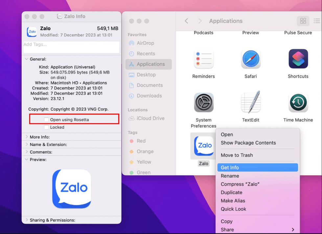The height and width of the screenshot is (234, 322).
Task: Expand the Sharing & Permissions section
Action: (x=26, y=220)
